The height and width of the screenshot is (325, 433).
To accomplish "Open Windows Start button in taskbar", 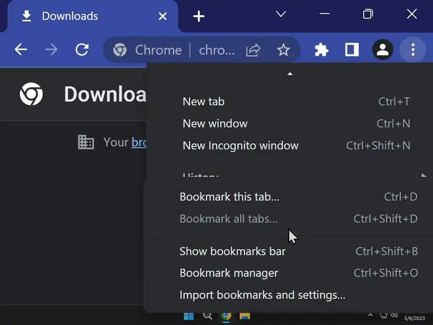I will 189,317.
